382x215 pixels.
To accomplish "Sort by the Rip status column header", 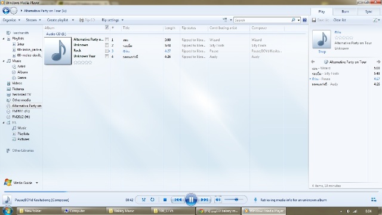I will (189, 28).
